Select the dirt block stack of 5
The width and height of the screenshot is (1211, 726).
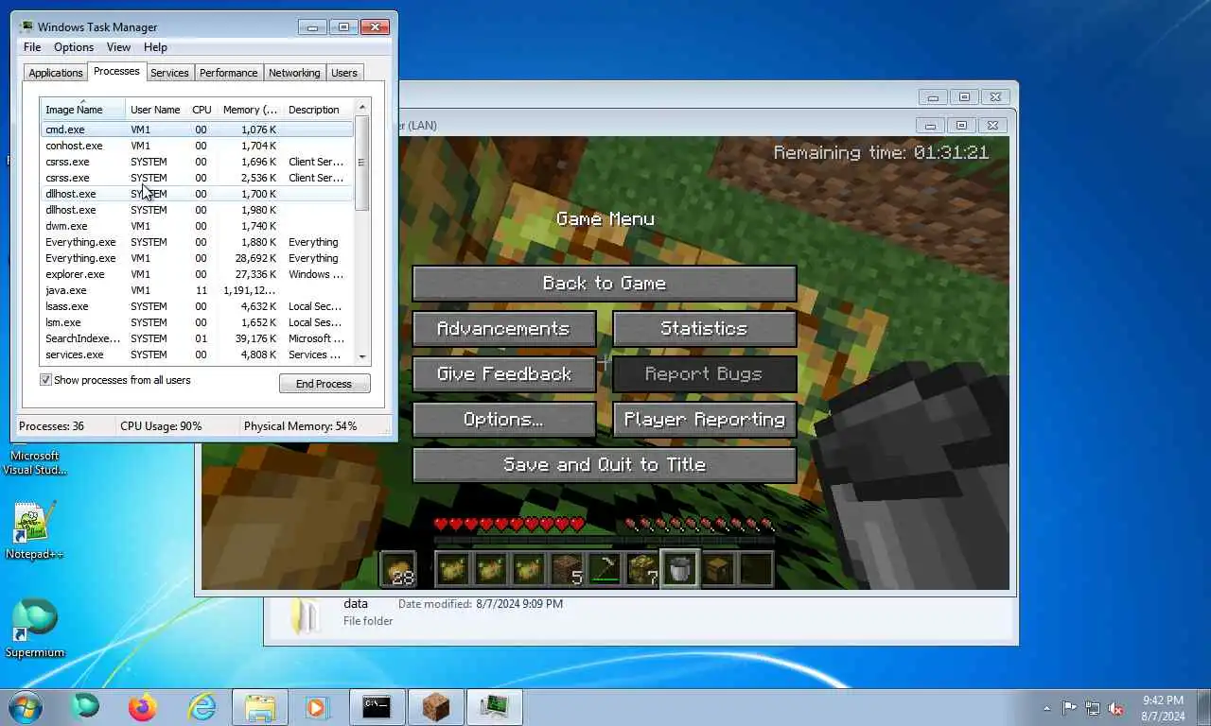click(567, 569)
